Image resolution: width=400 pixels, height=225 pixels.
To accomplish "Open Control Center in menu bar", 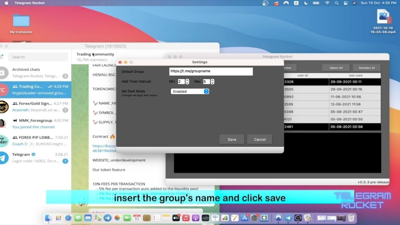I will coord(345,3).
